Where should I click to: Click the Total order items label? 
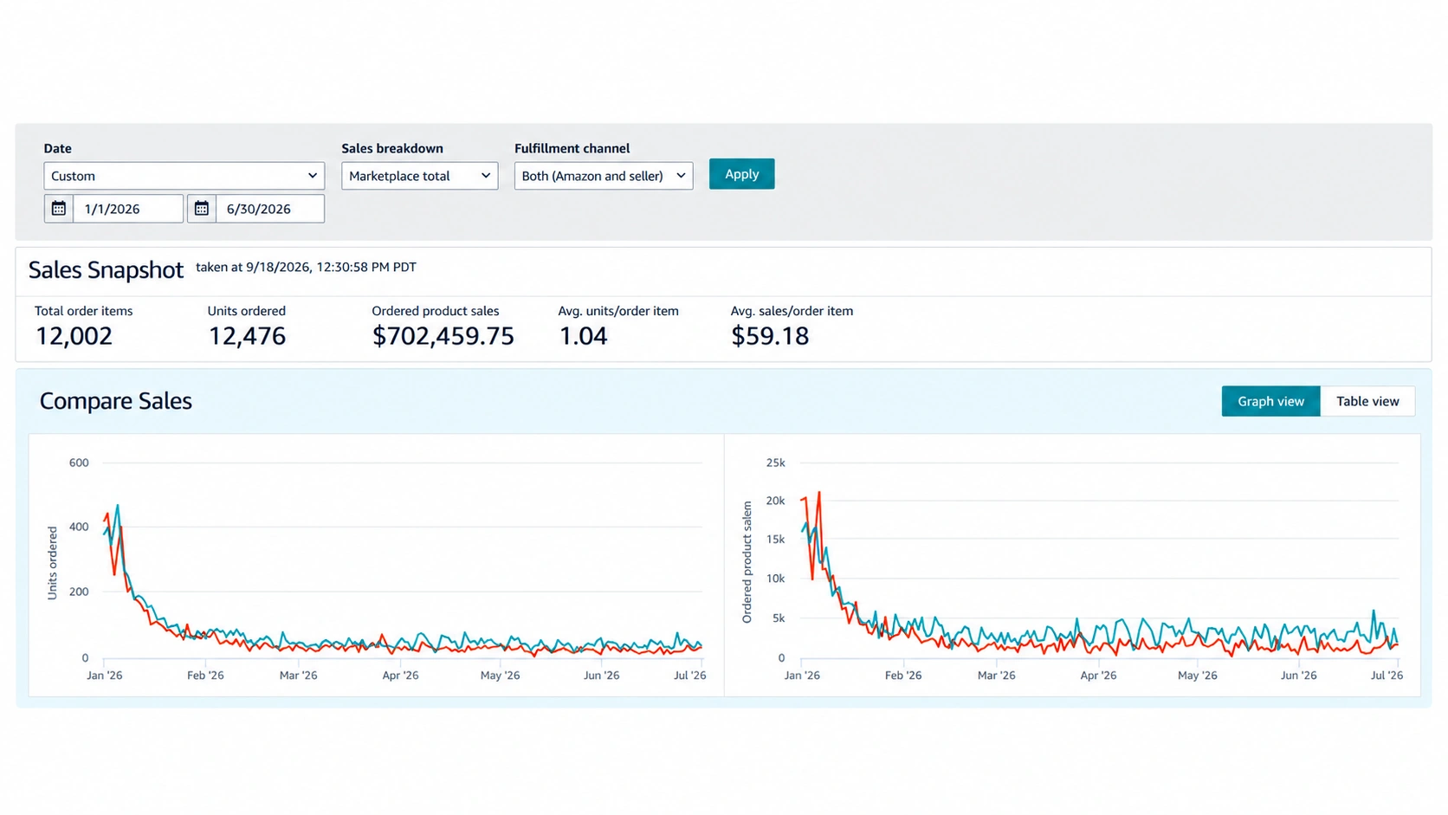click(x=84, y=311)
